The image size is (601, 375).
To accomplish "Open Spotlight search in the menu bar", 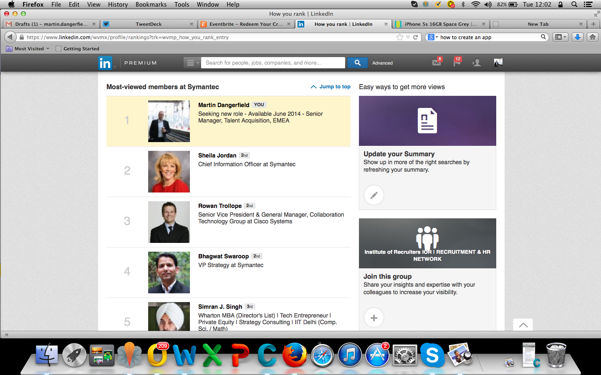I will click(574, 5).
